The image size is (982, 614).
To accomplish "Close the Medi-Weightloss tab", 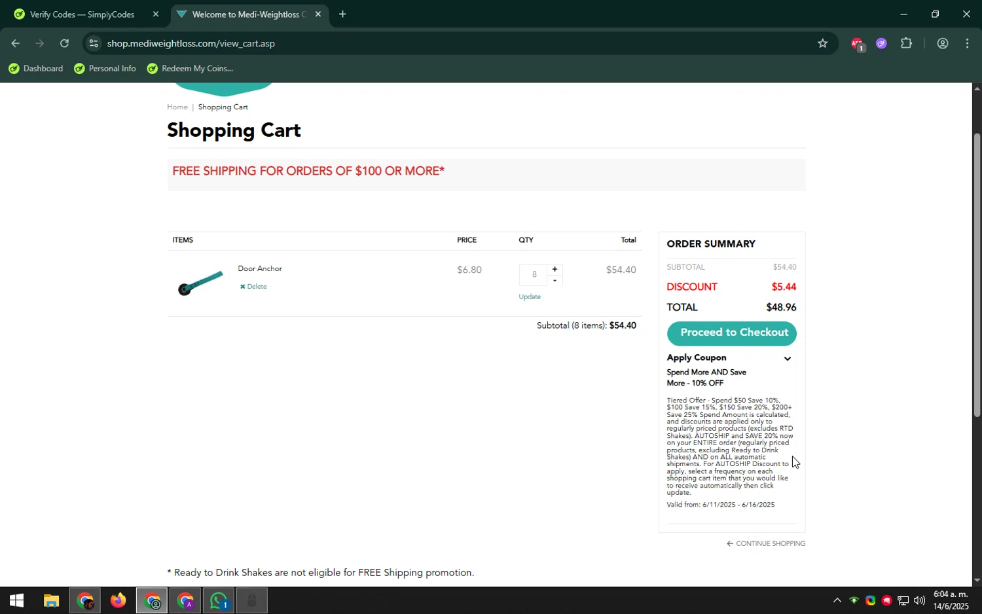I will pos(318,14).
